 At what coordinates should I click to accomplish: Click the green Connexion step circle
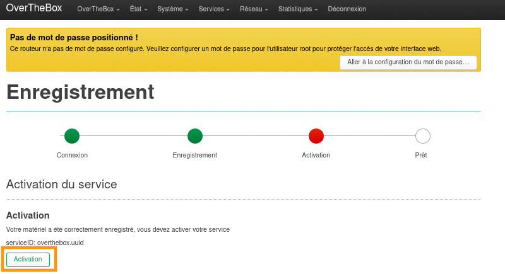pyautogui.click(x=72, y=135)
